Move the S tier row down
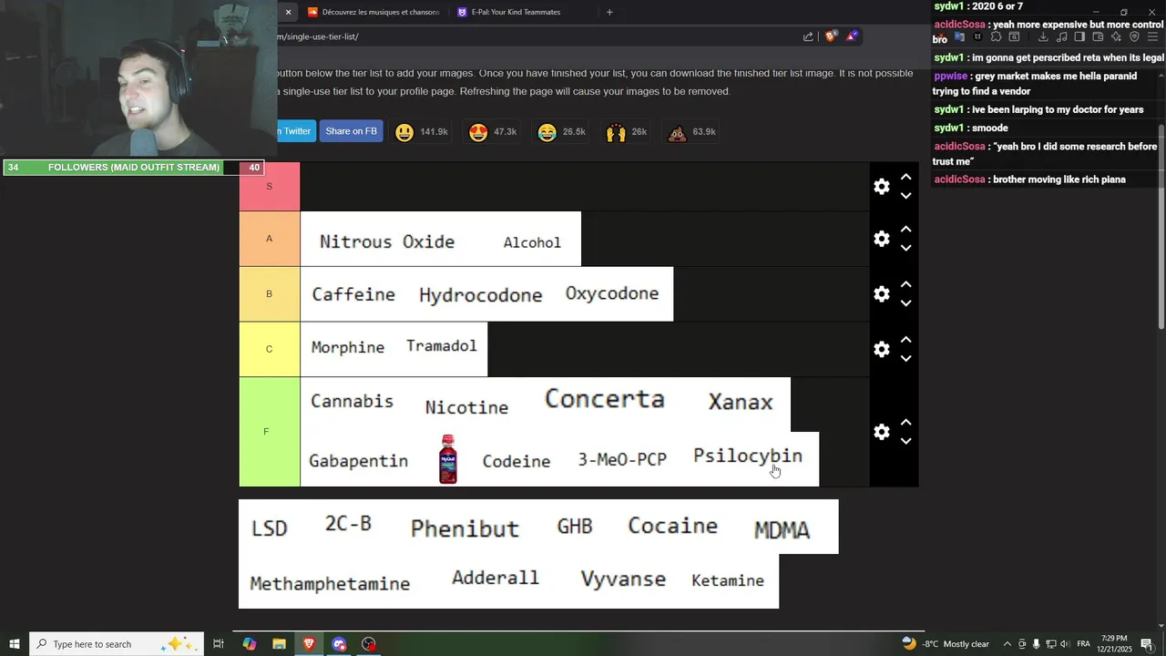Screen dimensions: 1166x656 pos(905,195)
